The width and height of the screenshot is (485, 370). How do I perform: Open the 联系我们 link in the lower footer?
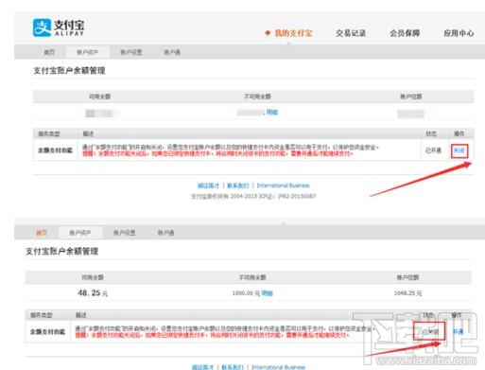click(233, 367)
